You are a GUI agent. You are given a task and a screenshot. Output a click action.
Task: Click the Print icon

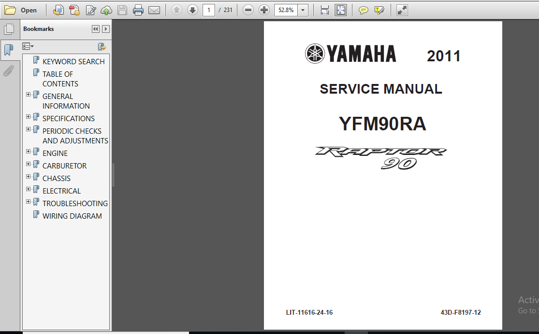pos(138,10)
